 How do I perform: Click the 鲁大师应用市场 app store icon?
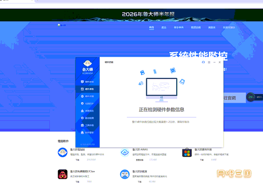(187, 152)
